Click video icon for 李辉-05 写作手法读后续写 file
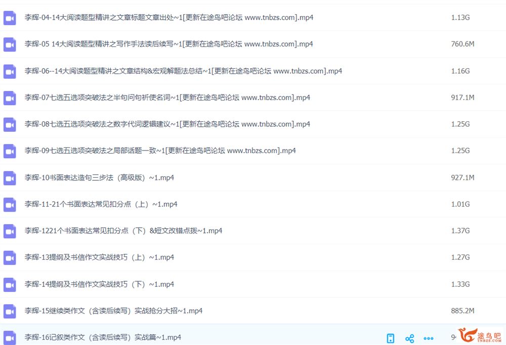 point(10,44)
